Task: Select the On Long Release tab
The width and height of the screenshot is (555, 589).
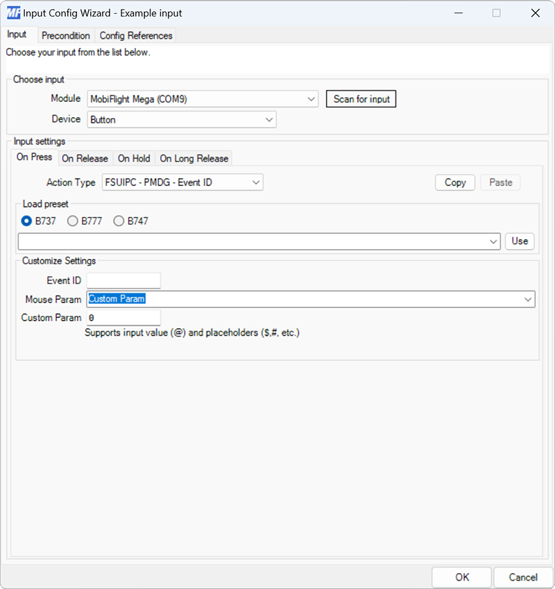Action: (194, 158)
